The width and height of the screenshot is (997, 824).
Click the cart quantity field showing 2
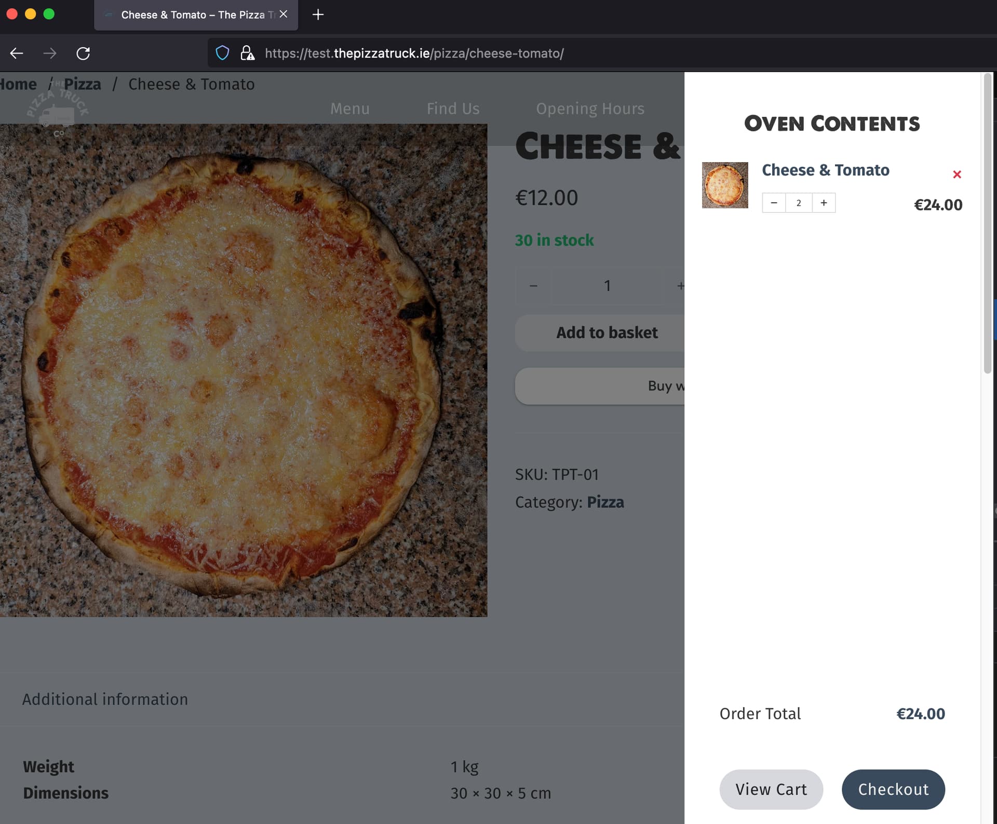(799, 203)
